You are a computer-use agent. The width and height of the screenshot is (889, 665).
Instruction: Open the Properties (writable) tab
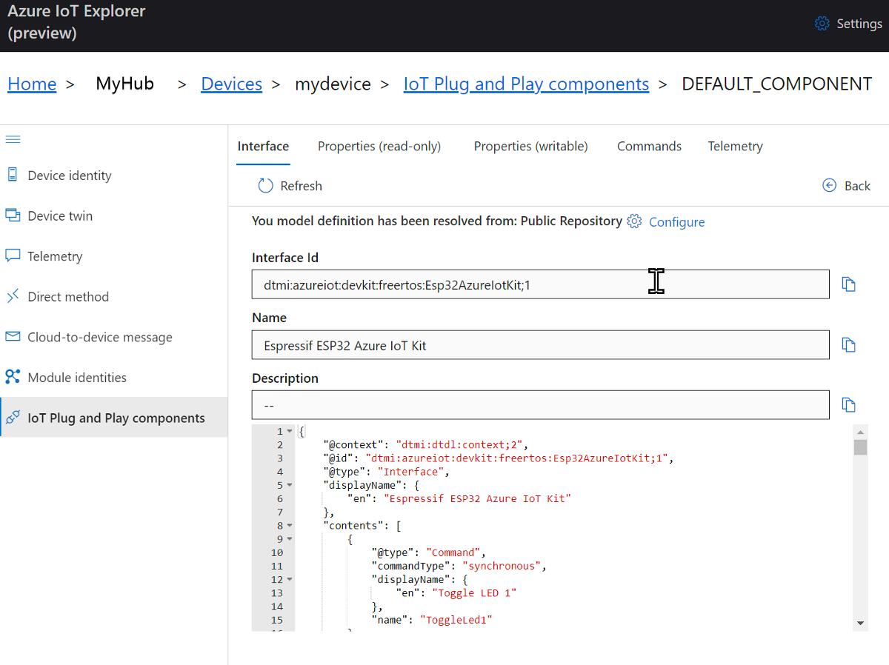[x=530, y=146]
